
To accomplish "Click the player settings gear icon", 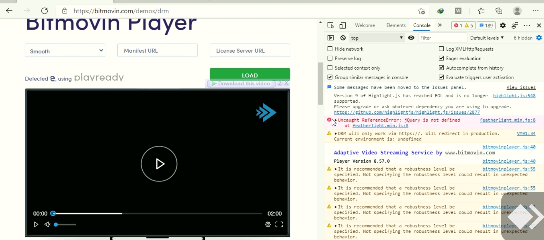I will 268,224.
